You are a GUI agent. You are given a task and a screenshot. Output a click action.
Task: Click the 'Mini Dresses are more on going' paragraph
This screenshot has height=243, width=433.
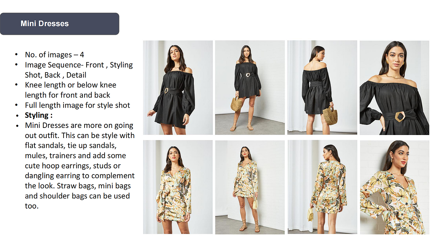pyautogui.click(x=79, y=126)
